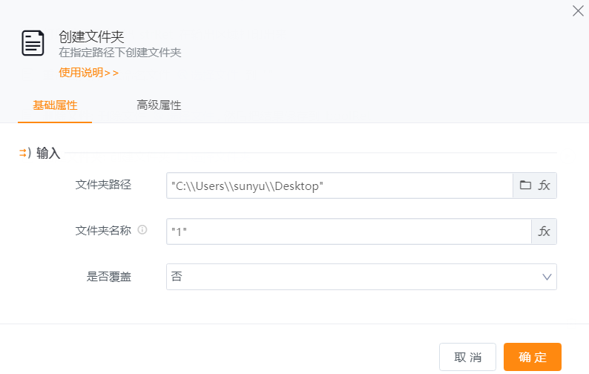Click the document icon next to the title
The image size is (589, 374).
tap(33, 44)
